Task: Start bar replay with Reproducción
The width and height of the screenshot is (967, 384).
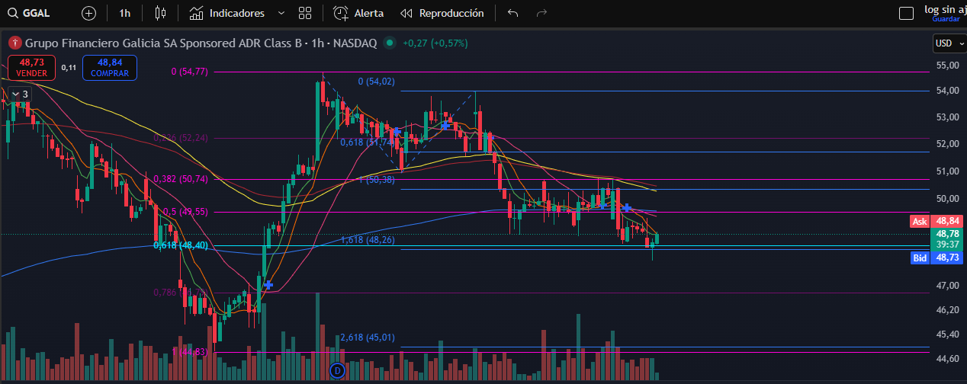Action: point(442,13)
